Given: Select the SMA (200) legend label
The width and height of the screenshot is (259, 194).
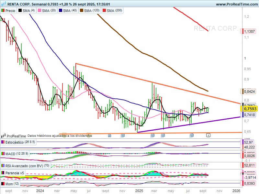Looking at the screenshot, I should click(x=114, y=11).
